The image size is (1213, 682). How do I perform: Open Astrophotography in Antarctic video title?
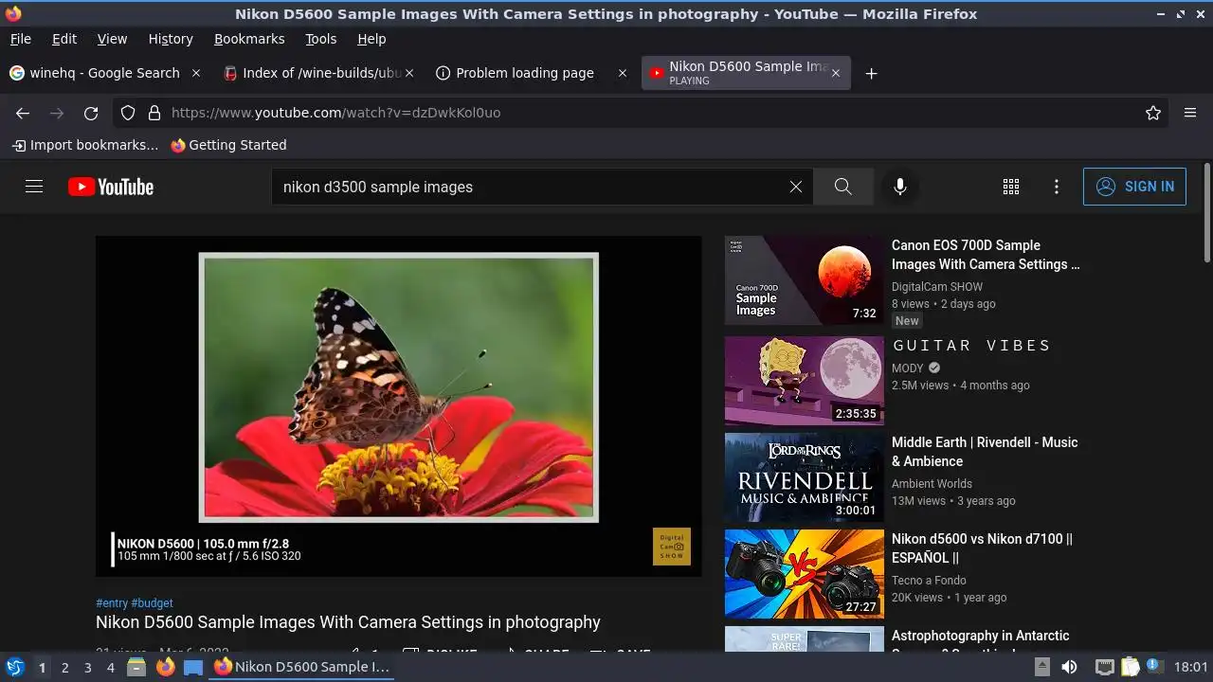(x=981, y=640)
